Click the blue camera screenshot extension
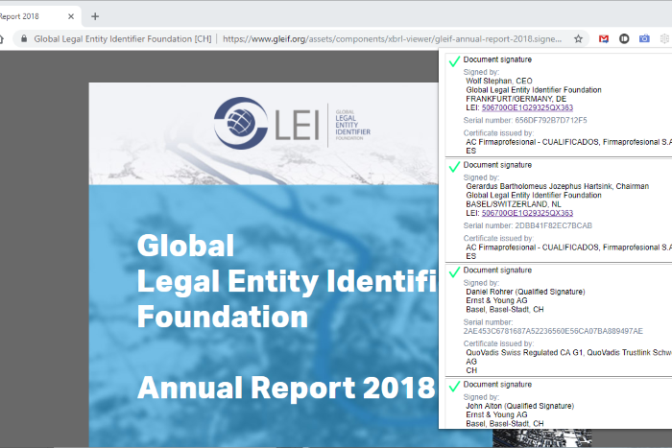The image size is (672, 448). point(644,39)
